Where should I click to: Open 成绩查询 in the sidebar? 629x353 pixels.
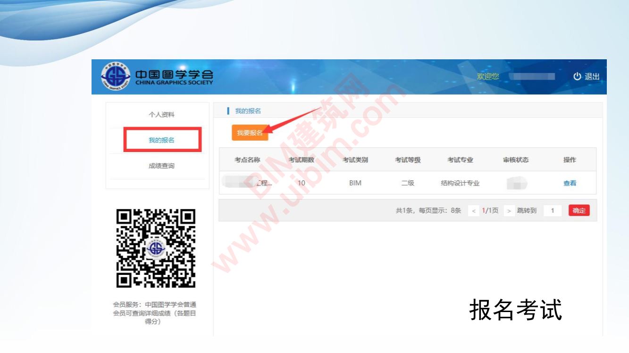coord(161,166)
